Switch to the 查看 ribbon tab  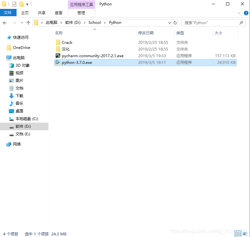click(59, 13)
